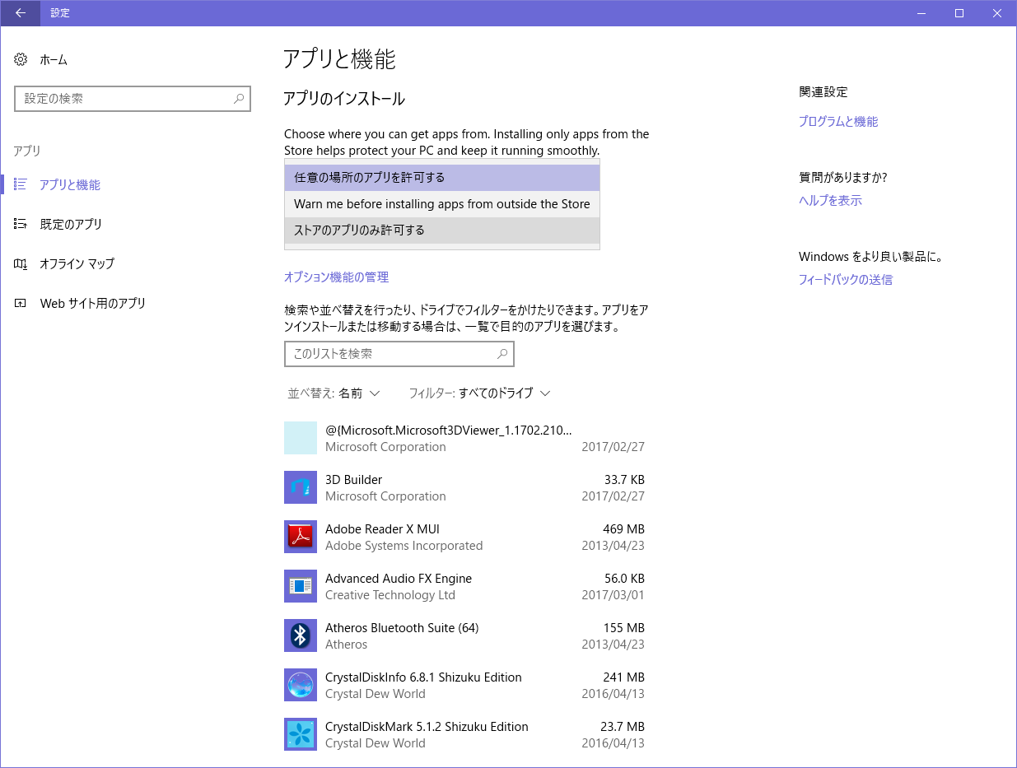
Task: Click the 56.0 KB size value
Action: [624, 579]
